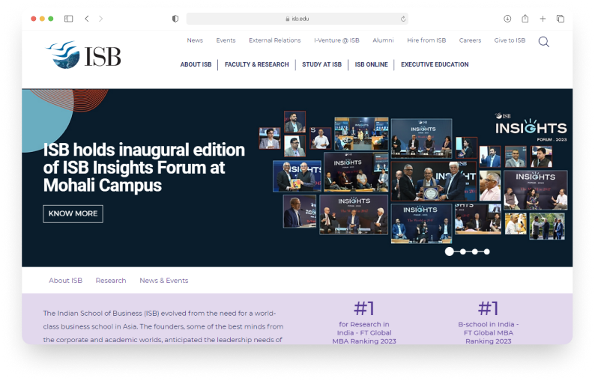595x381 pixels.
Task: Open the Careers link
Action: (470, 40)
